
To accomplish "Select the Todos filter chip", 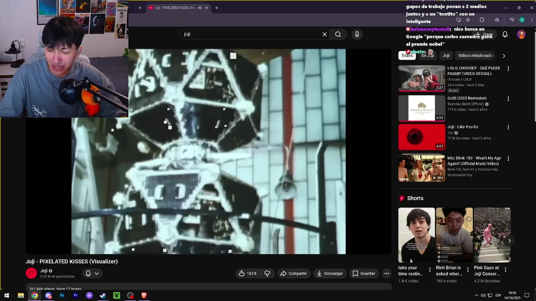I will click(407, 56).
